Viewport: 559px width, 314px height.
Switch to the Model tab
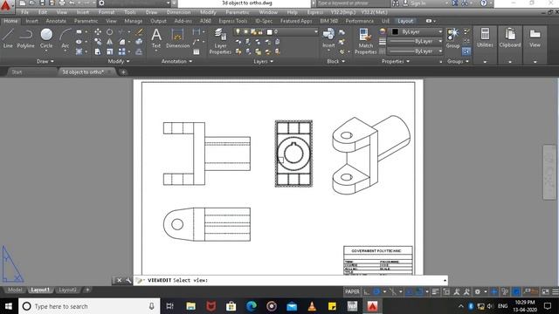click(15, 290)
